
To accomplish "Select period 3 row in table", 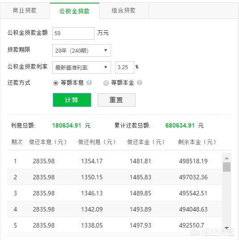I will tap(115, 193).
